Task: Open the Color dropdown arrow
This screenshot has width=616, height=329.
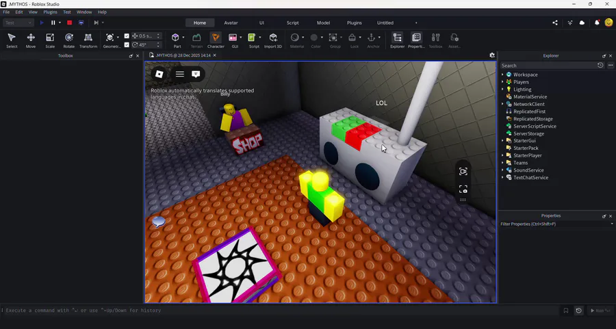Action: point(322,38)
